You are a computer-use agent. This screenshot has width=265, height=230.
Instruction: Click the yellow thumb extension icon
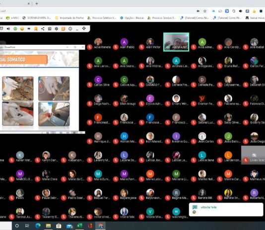pyautogui.click(x=254, y=11)
